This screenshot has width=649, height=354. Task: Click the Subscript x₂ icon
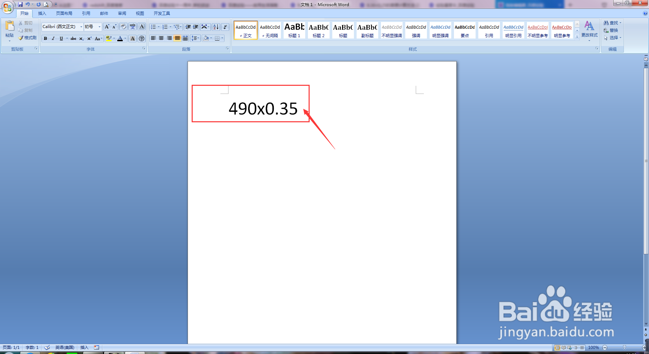[x=81, y=39]
